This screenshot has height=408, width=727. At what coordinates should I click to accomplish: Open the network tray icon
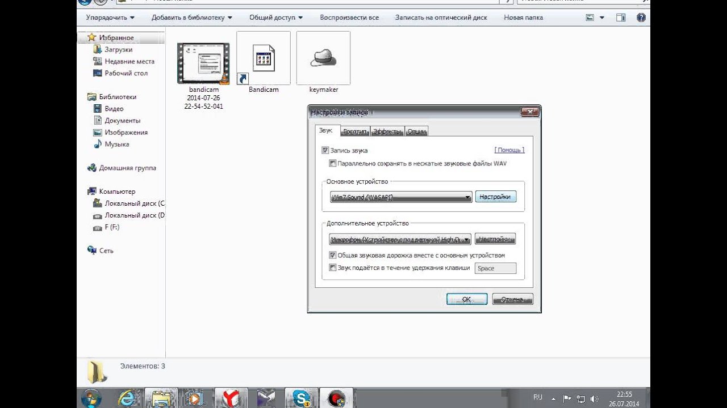pyautogui.click(x=580, y=398)
